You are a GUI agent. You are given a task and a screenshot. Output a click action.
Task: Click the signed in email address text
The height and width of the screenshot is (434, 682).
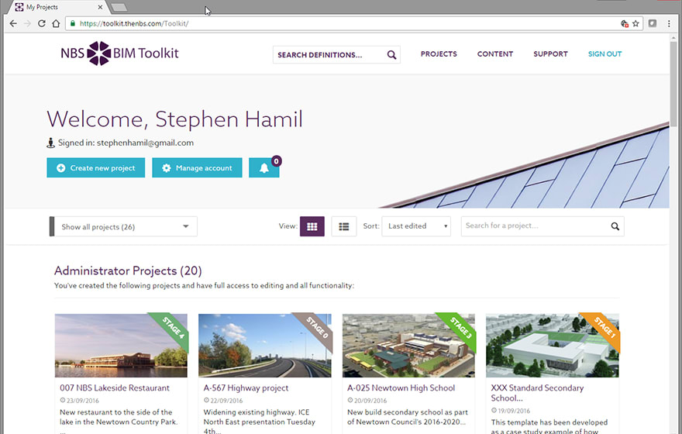click(x=145, y=143)
